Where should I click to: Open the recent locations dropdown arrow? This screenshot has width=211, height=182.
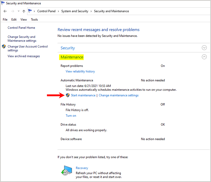[18, 11]
